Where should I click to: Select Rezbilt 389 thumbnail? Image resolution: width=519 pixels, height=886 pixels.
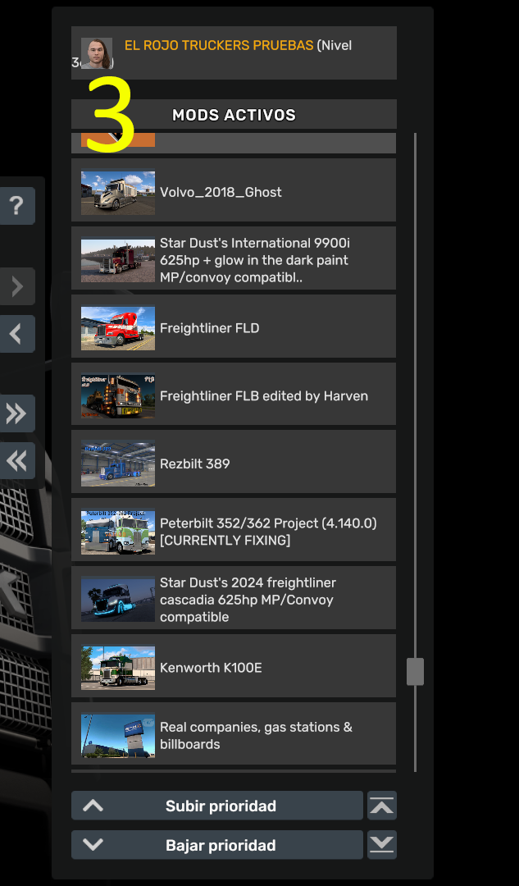pyautogui.click(x=118, y=464)
